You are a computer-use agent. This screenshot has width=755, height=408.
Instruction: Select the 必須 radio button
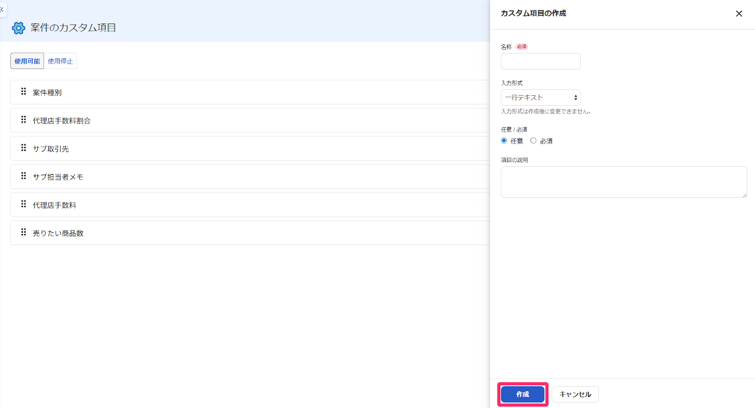click(x=533, y=141)
